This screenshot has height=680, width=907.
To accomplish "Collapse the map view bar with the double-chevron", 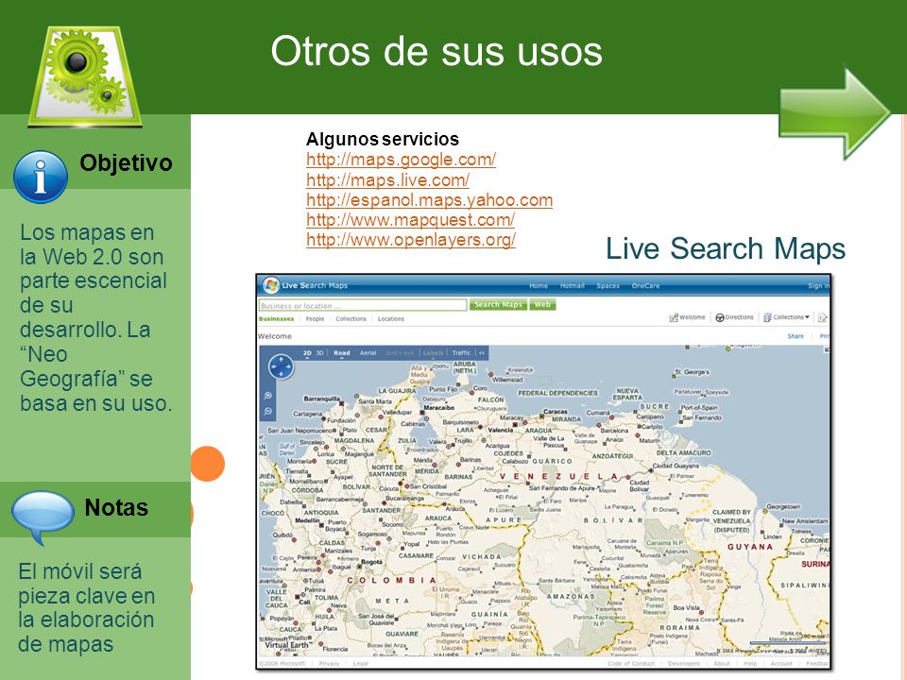I will [x=482, y=352].
